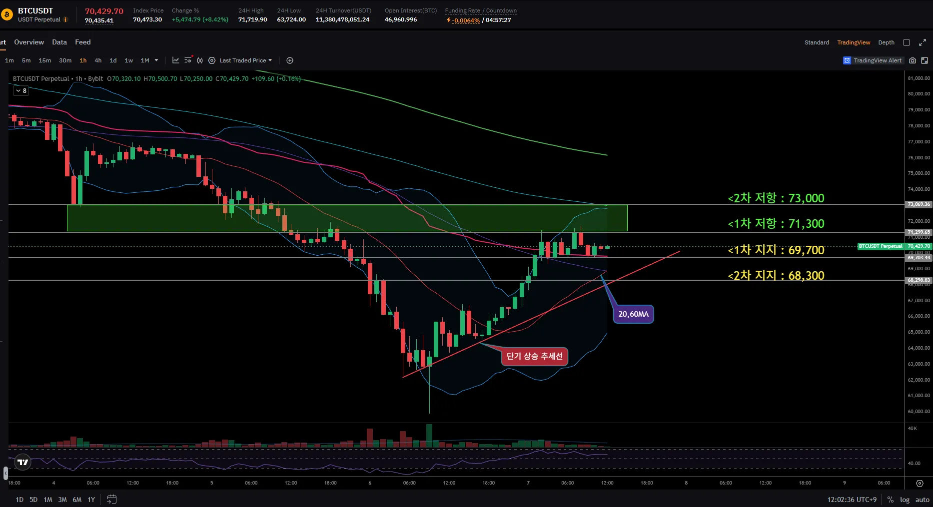933x507 pixels.
Task: Click the axis settings gear icon
Action: click(920, 483)
